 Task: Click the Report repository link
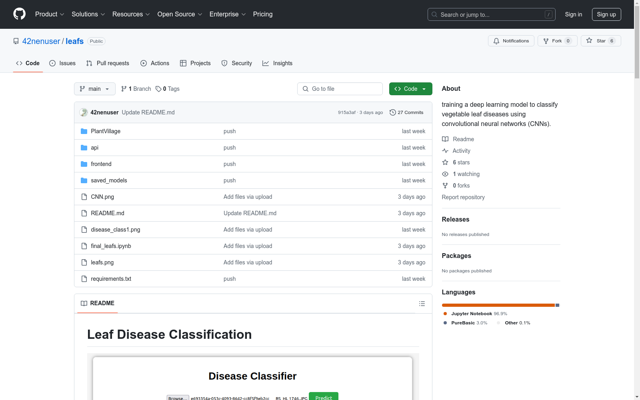(463, 197)
